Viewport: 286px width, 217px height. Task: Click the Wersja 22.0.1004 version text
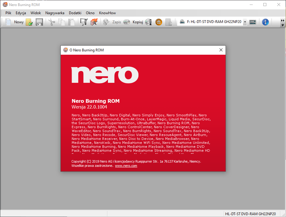point(89,107)
